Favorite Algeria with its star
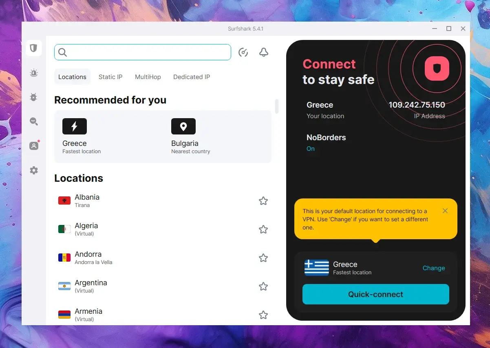 coord(263,229)
